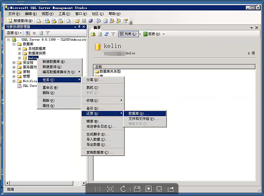Open the 列表 view dropdown

(139, 34)
